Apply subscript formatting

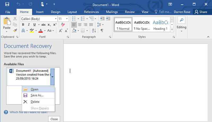(x=49, y=25)
